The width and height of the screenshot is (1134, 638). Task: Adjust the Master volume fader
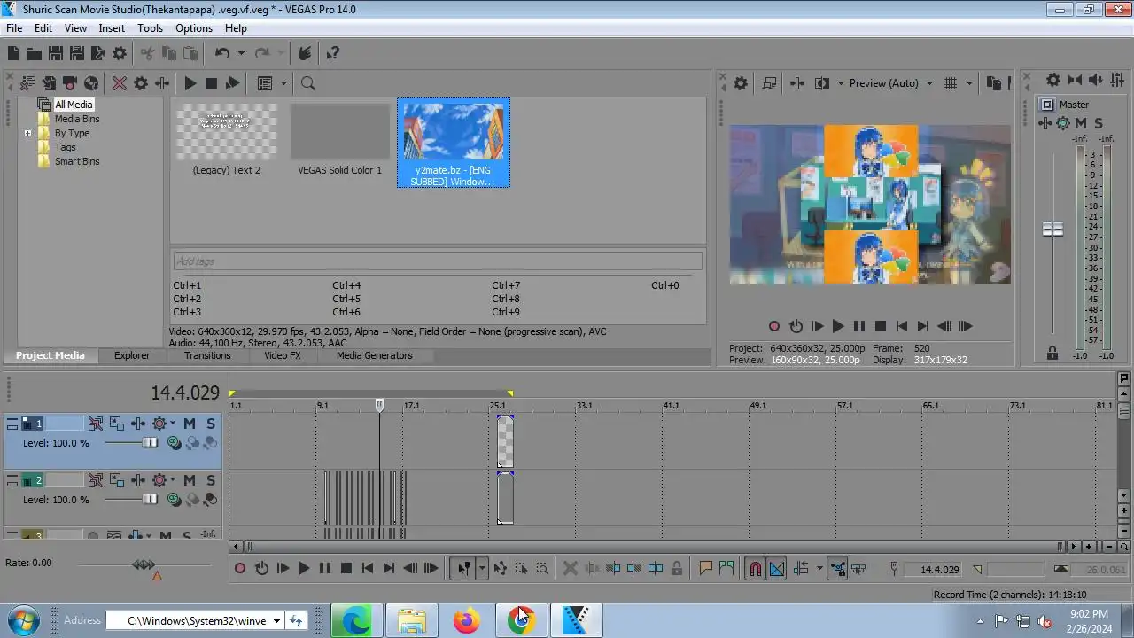coord(1052,230)
